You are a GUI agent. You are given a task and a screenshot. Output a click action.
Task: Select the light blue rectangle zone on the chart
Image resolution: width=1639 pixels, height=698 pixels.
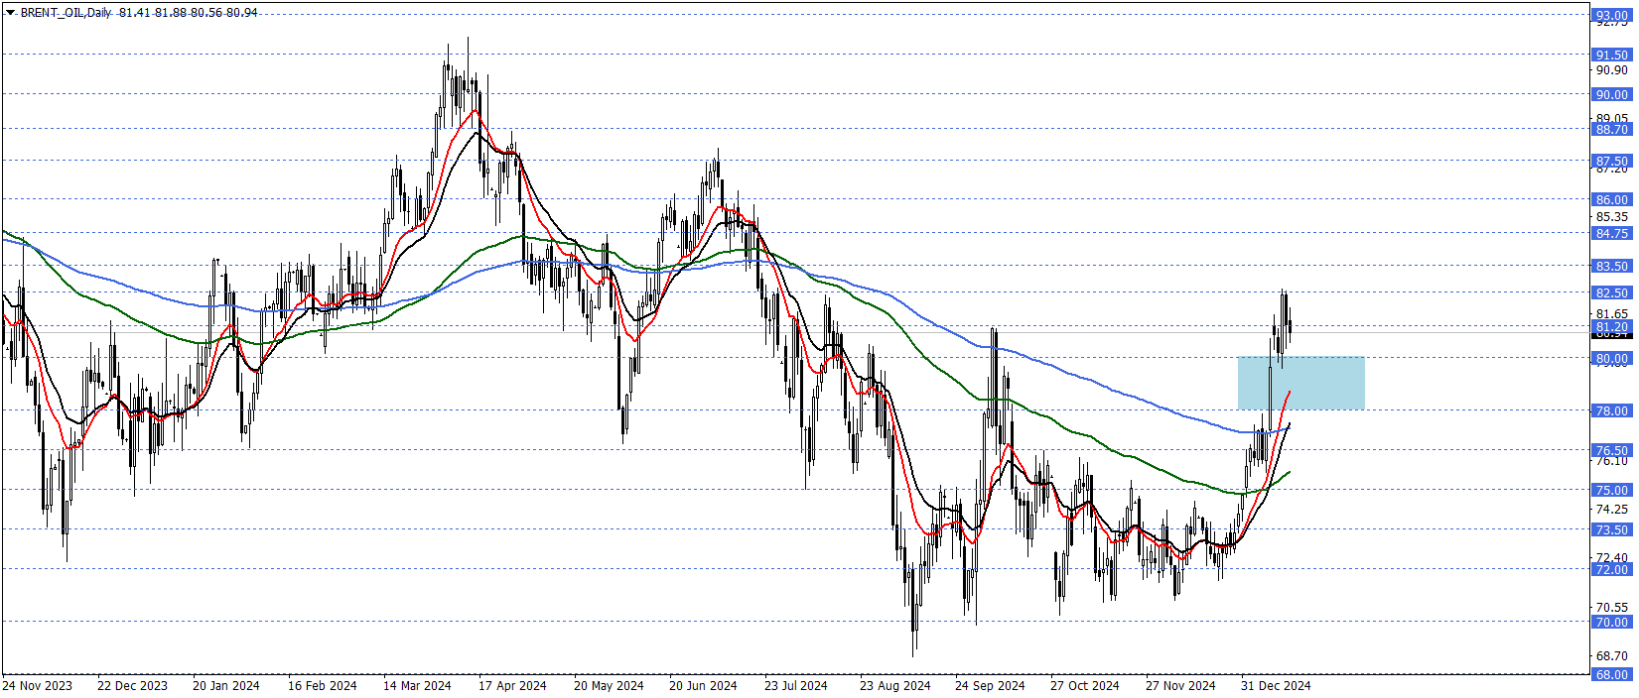pyautogui.click(x=1300, y=383)
